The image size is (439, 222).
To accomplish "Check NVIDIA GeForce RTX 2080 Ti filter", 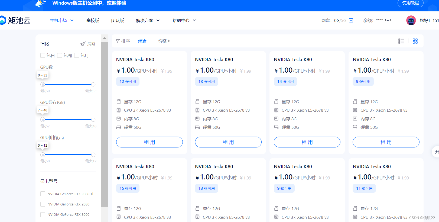I will click(43, 194).
